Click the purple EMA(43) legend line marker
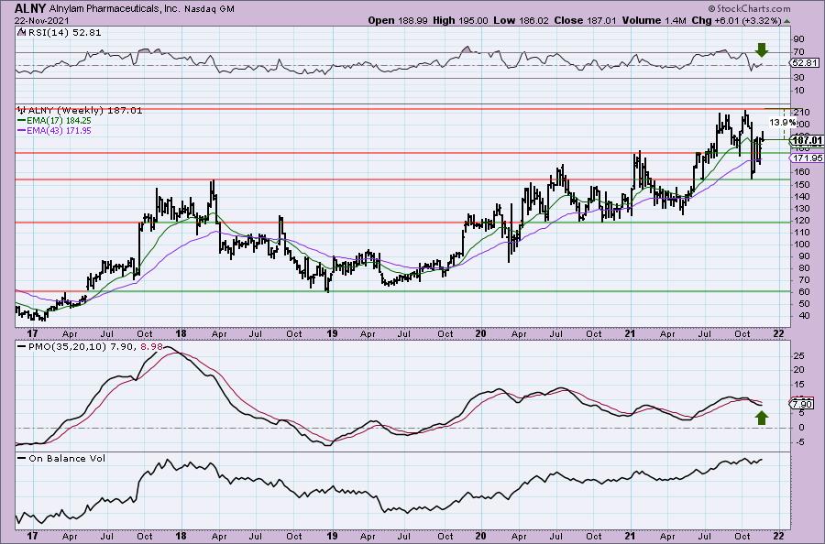The height and width of the screenshot is (544, 825). tap(22, 130)
